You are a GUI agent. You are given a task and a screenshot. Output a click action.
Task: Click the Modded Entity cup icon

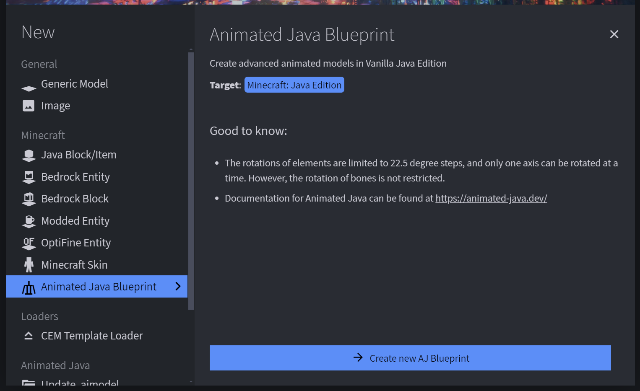(x=29, y=221)
